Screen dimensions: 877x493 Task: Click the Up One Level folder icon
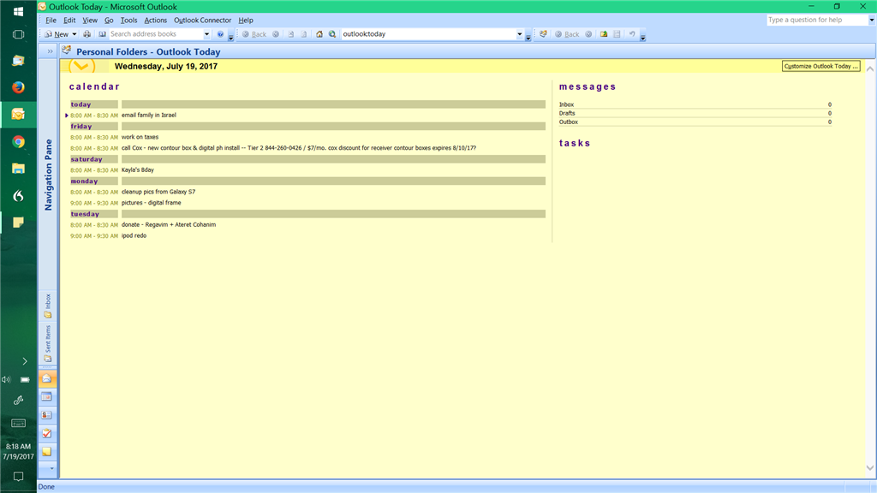click(604, 34)
